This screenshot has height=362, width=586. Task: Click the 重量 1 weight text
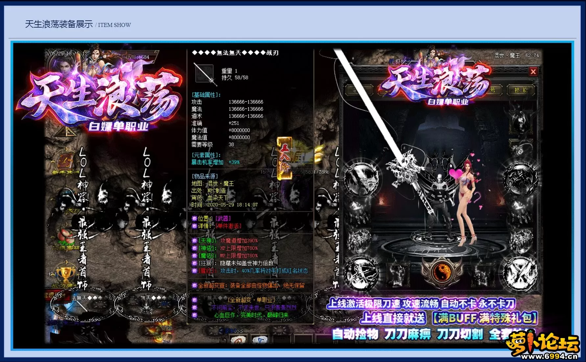pyautogui.click(x=229, y=71)
